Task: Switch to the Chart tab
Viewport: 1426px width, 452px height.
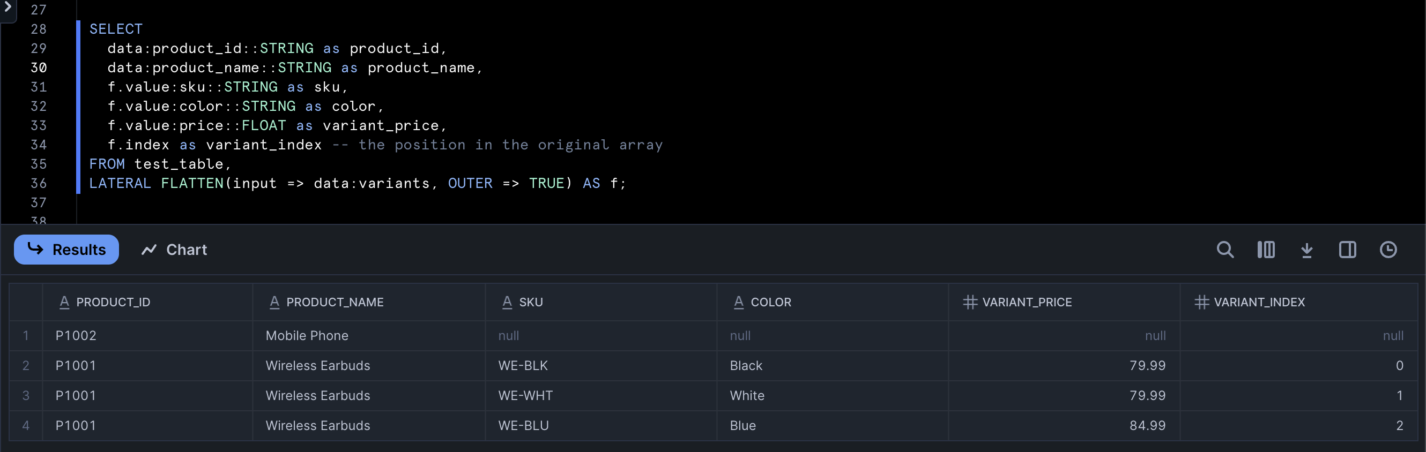Action: click(x=174, y=250)
